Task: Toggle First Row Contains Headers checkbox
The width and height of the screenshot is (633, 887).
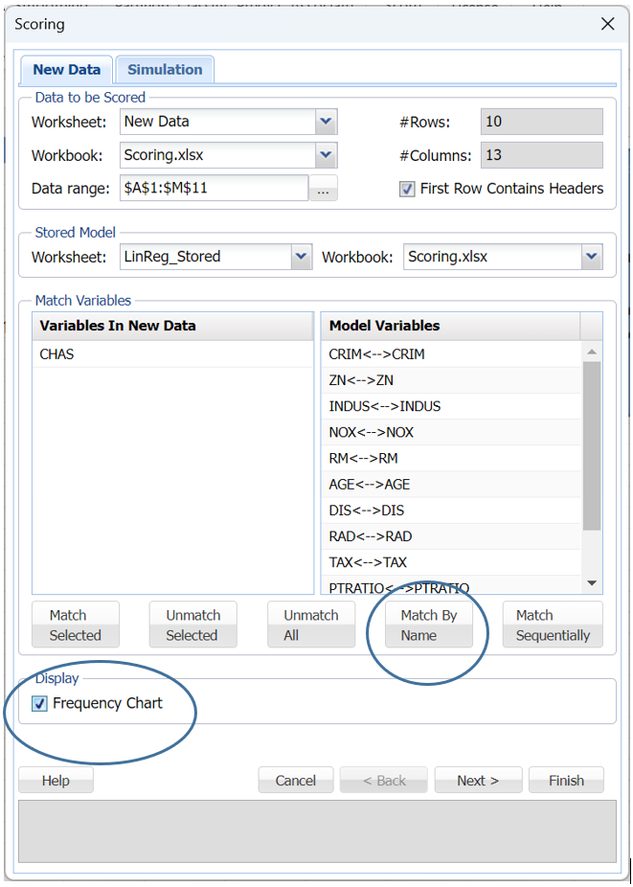Action: coord(407,189)
